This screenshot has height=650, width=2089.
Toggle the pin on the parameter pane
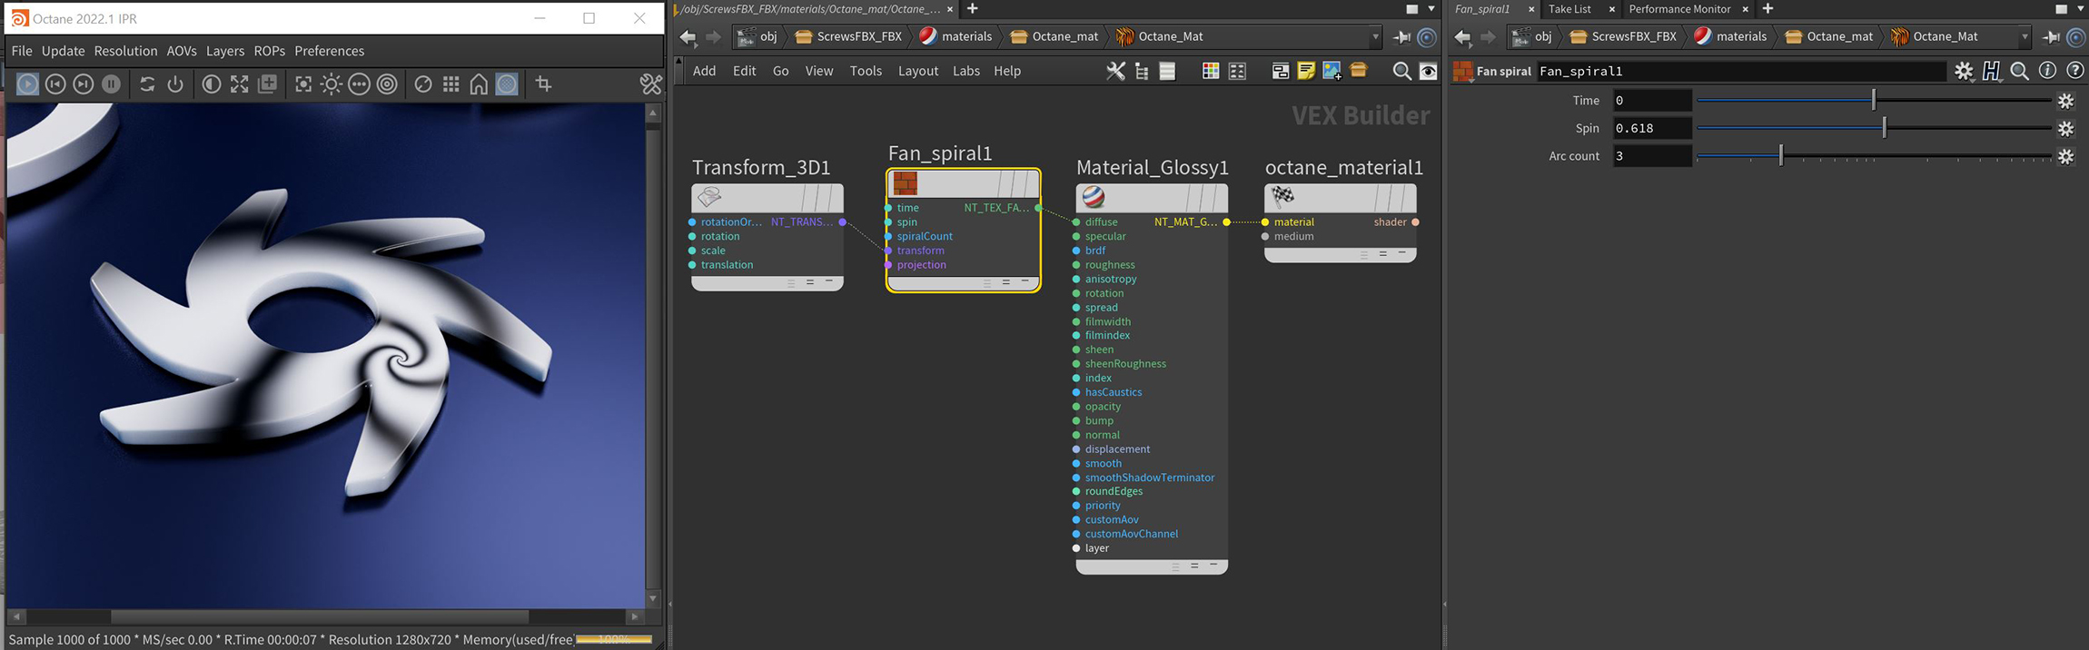[x=2052, y=37]
